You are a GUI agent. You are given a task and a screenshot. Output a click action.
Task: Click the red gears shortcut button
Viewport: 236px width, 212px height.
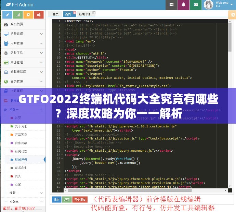tap(39, 15)
